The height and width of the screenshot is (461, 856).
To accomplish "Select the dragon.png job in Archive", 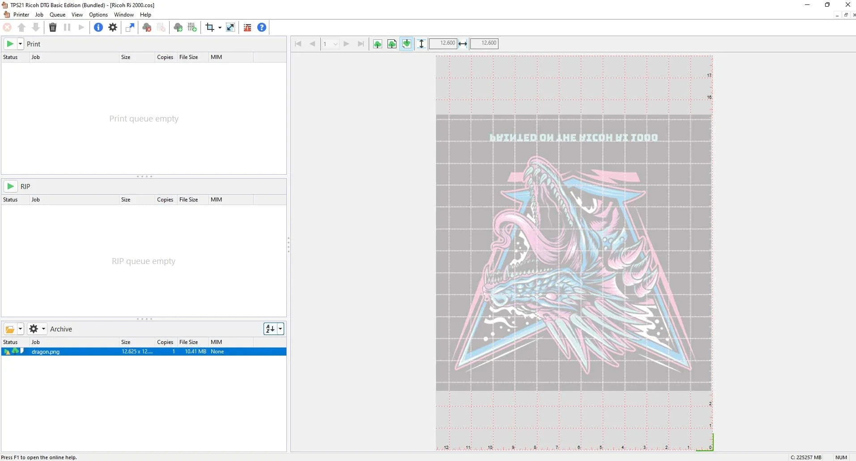I will (46, 352).
